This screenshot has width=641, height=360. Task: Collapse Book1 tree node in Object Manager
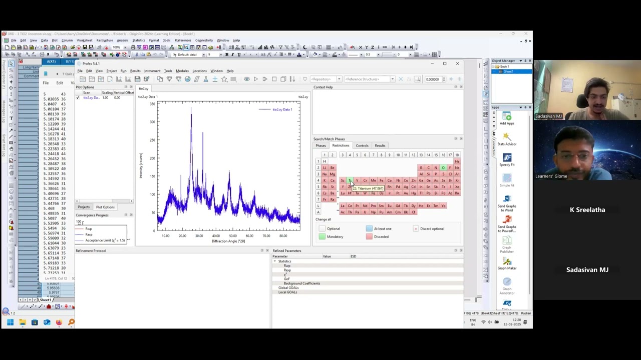coord(494,66)
